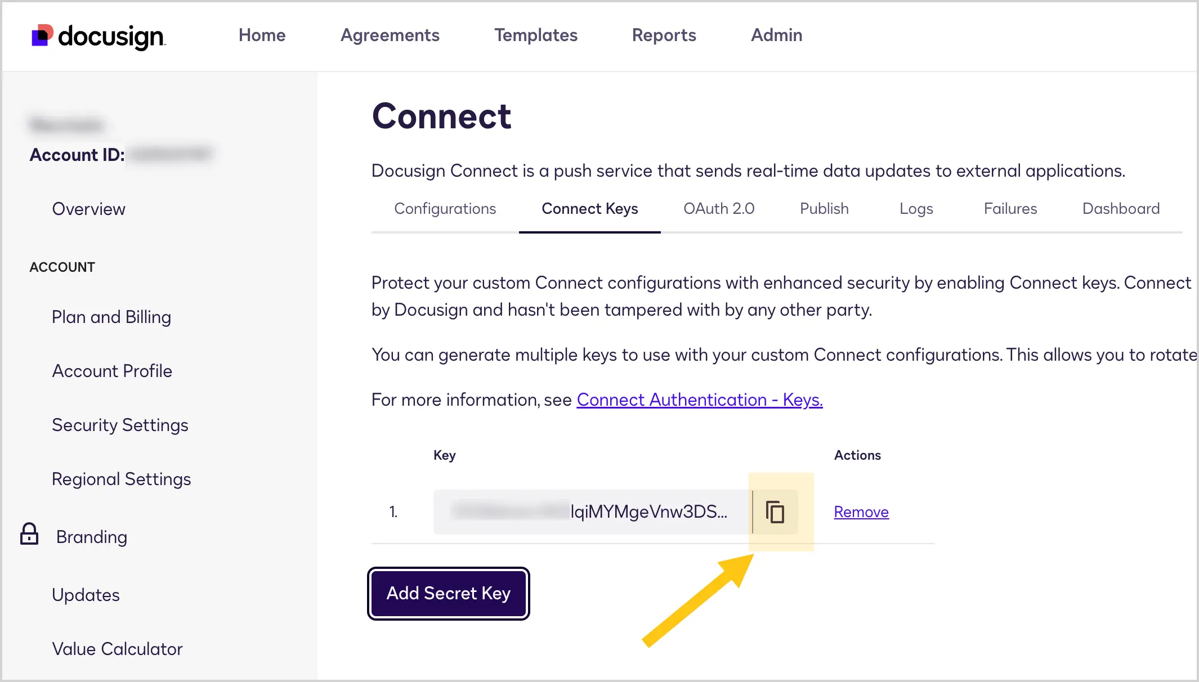Click the Add Secret Key button

(449, 593)
